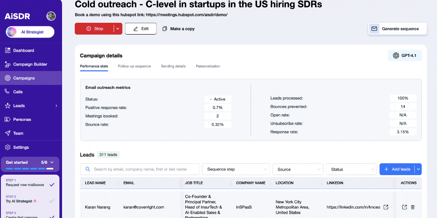Open the Source filter dropdown

[x=298, y=169]
